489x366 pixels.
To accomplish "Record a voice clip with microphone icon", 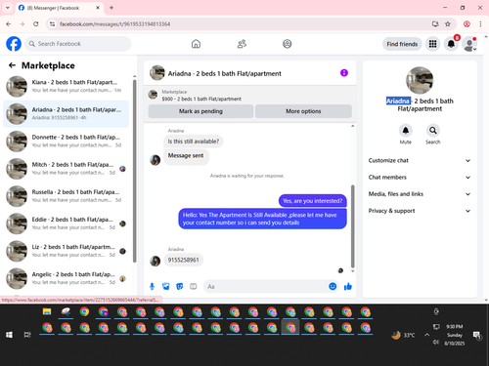I will pyautogui.click(x=152, y=286).
